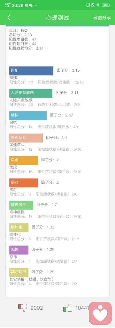This screenshot has height=328, width=115.
Task: Tap the 心理测试 page title
Action: point(57,18)
